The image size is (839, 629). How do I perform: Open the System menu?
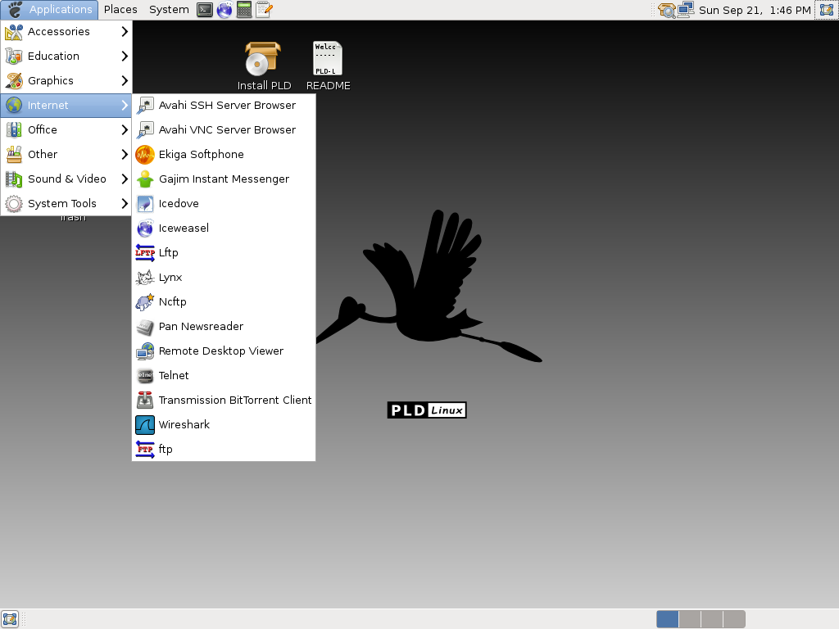pyautogui.click(x=169, y=10)
